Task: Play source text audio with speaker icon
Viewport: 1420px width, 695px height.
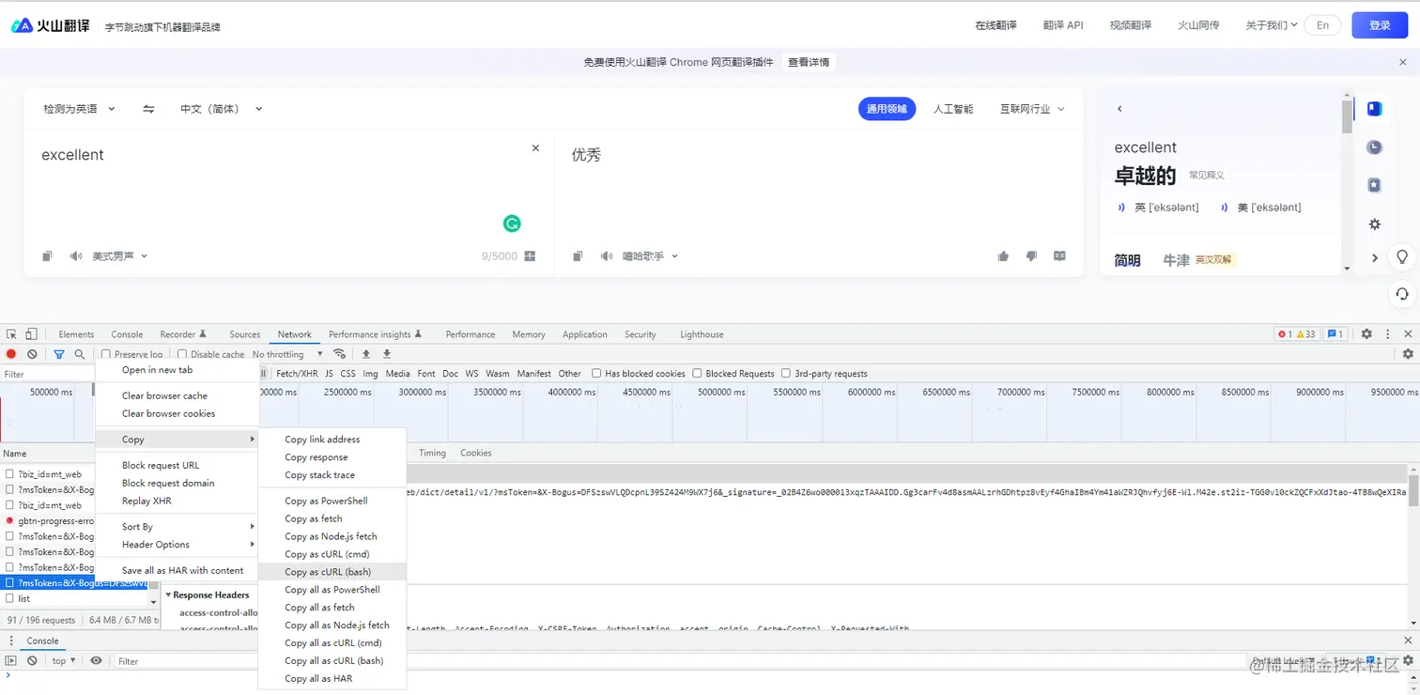Action: (76, 256)
